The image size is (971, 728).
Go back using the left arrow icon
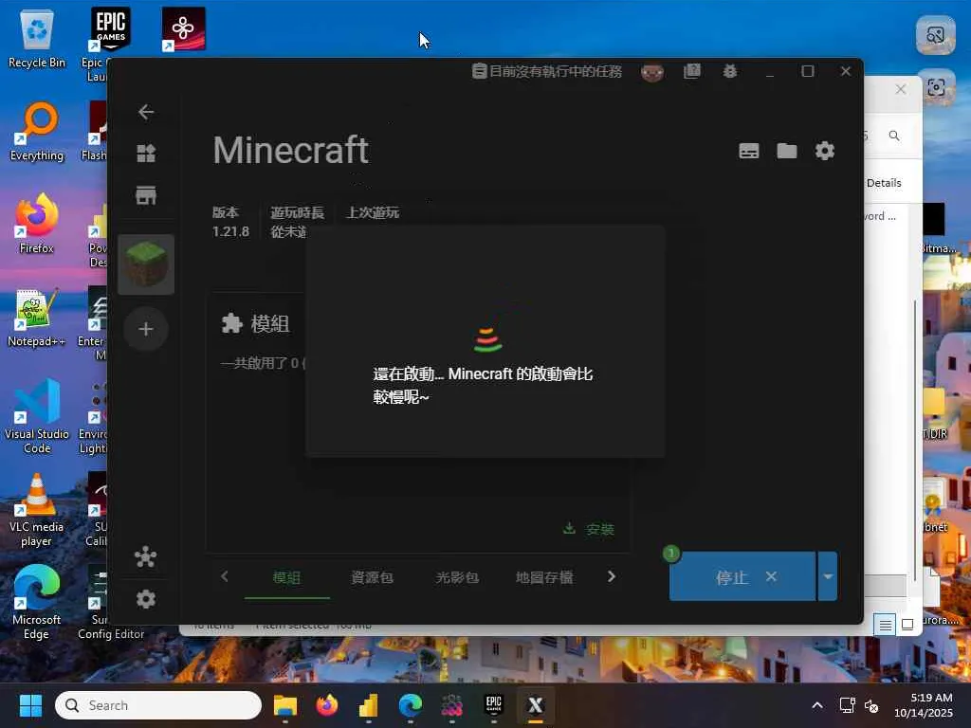tap(146, 112)
